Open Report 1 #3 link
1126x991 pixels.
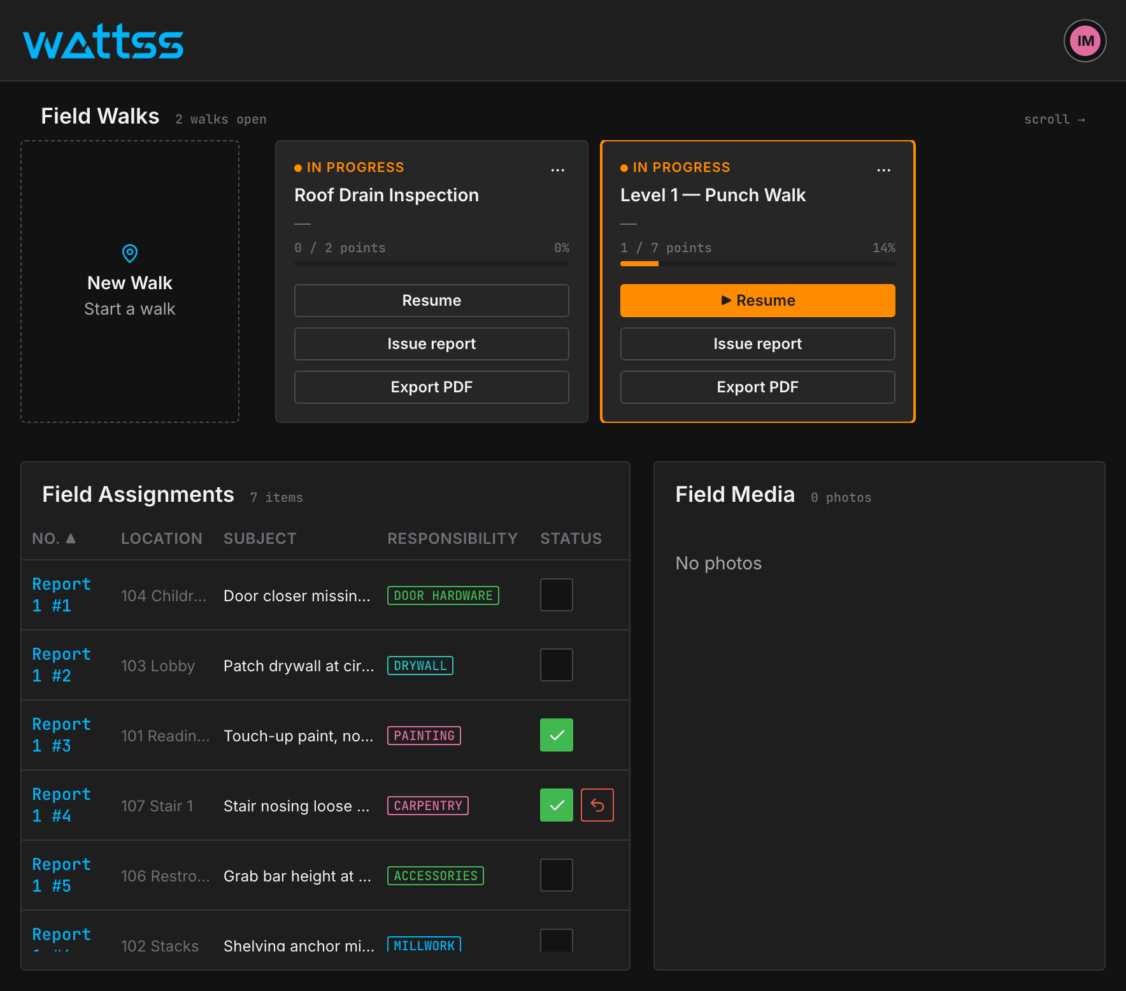62,735
